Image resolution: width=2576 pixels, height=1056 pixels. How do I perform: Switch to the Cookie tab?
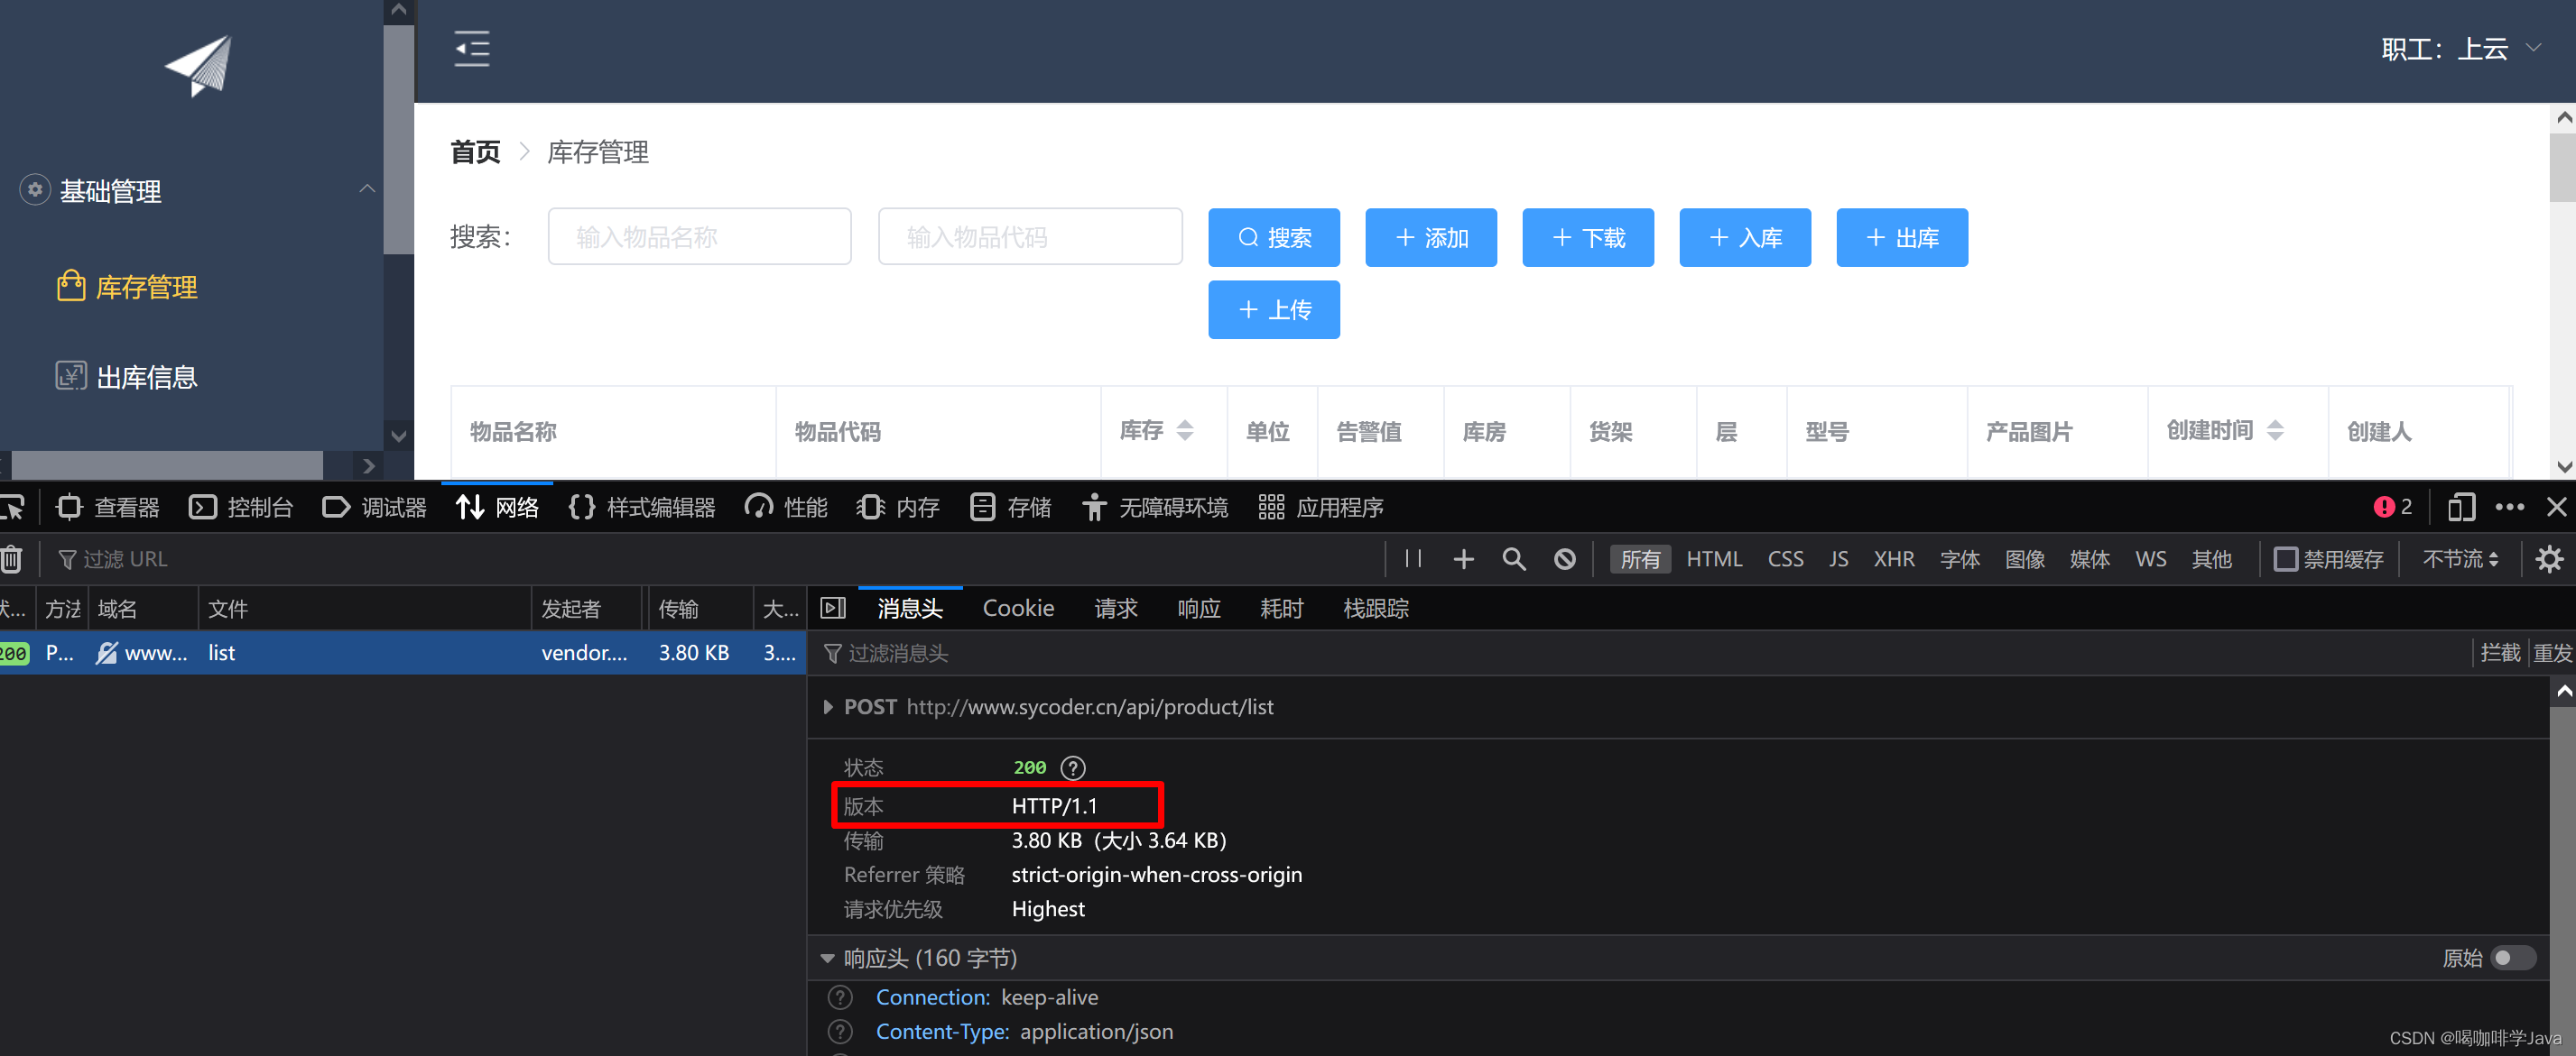click(1018, 608)
